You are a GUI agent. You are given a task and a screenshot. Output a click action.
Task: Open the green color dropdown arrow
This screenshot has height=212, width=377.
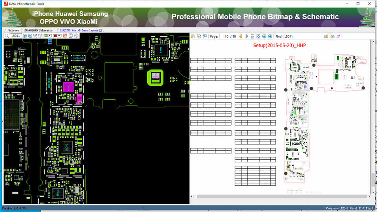click(x=50, y=36)
